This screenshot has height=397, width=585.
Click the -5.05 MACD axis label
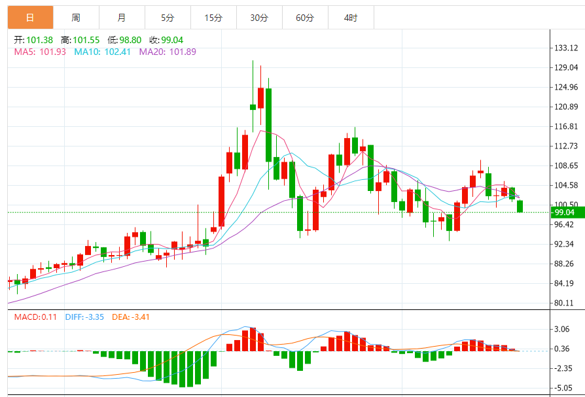[563, 388]
